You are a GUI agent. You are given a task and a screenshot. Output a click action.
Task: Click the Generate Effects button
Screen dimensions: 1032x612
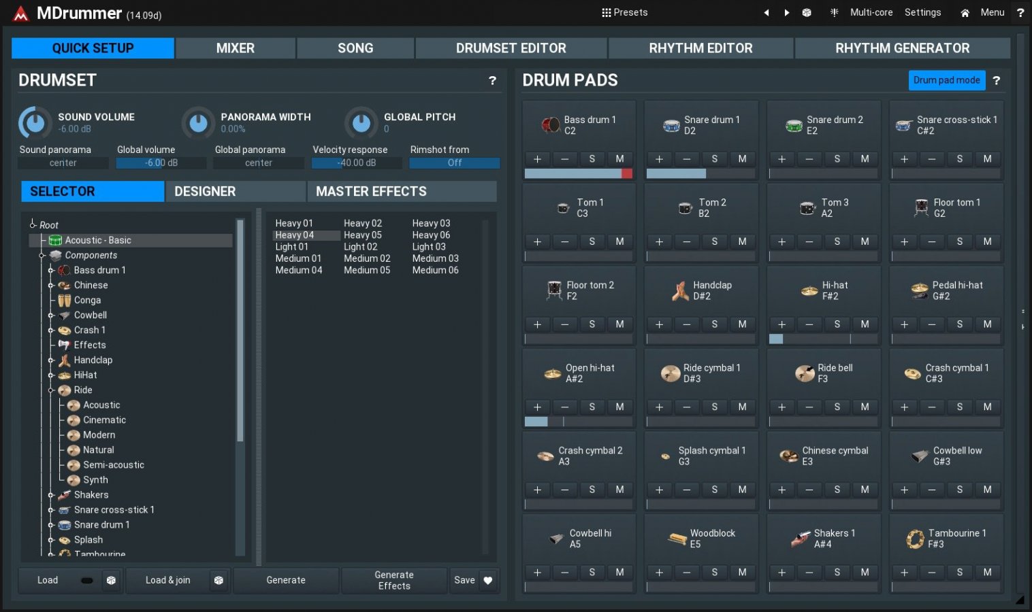(394, 581)
